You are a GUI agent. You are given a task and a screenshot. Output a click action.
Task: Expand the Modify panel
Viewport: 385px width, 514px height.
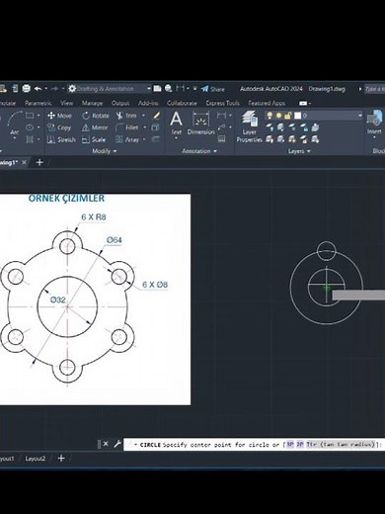(x=105, y=151)
